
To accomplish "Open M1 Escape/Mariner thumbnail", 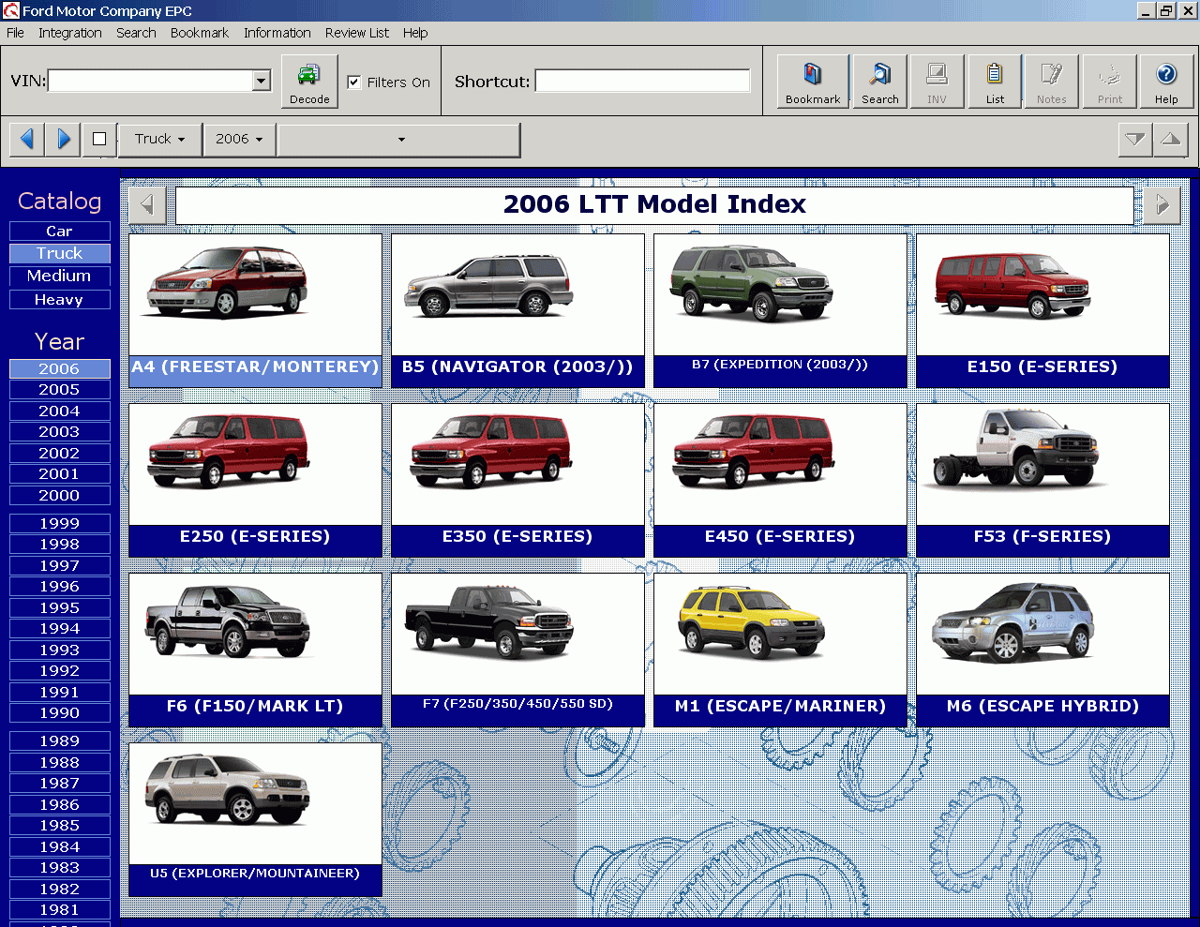I will [x=780, y=650].
